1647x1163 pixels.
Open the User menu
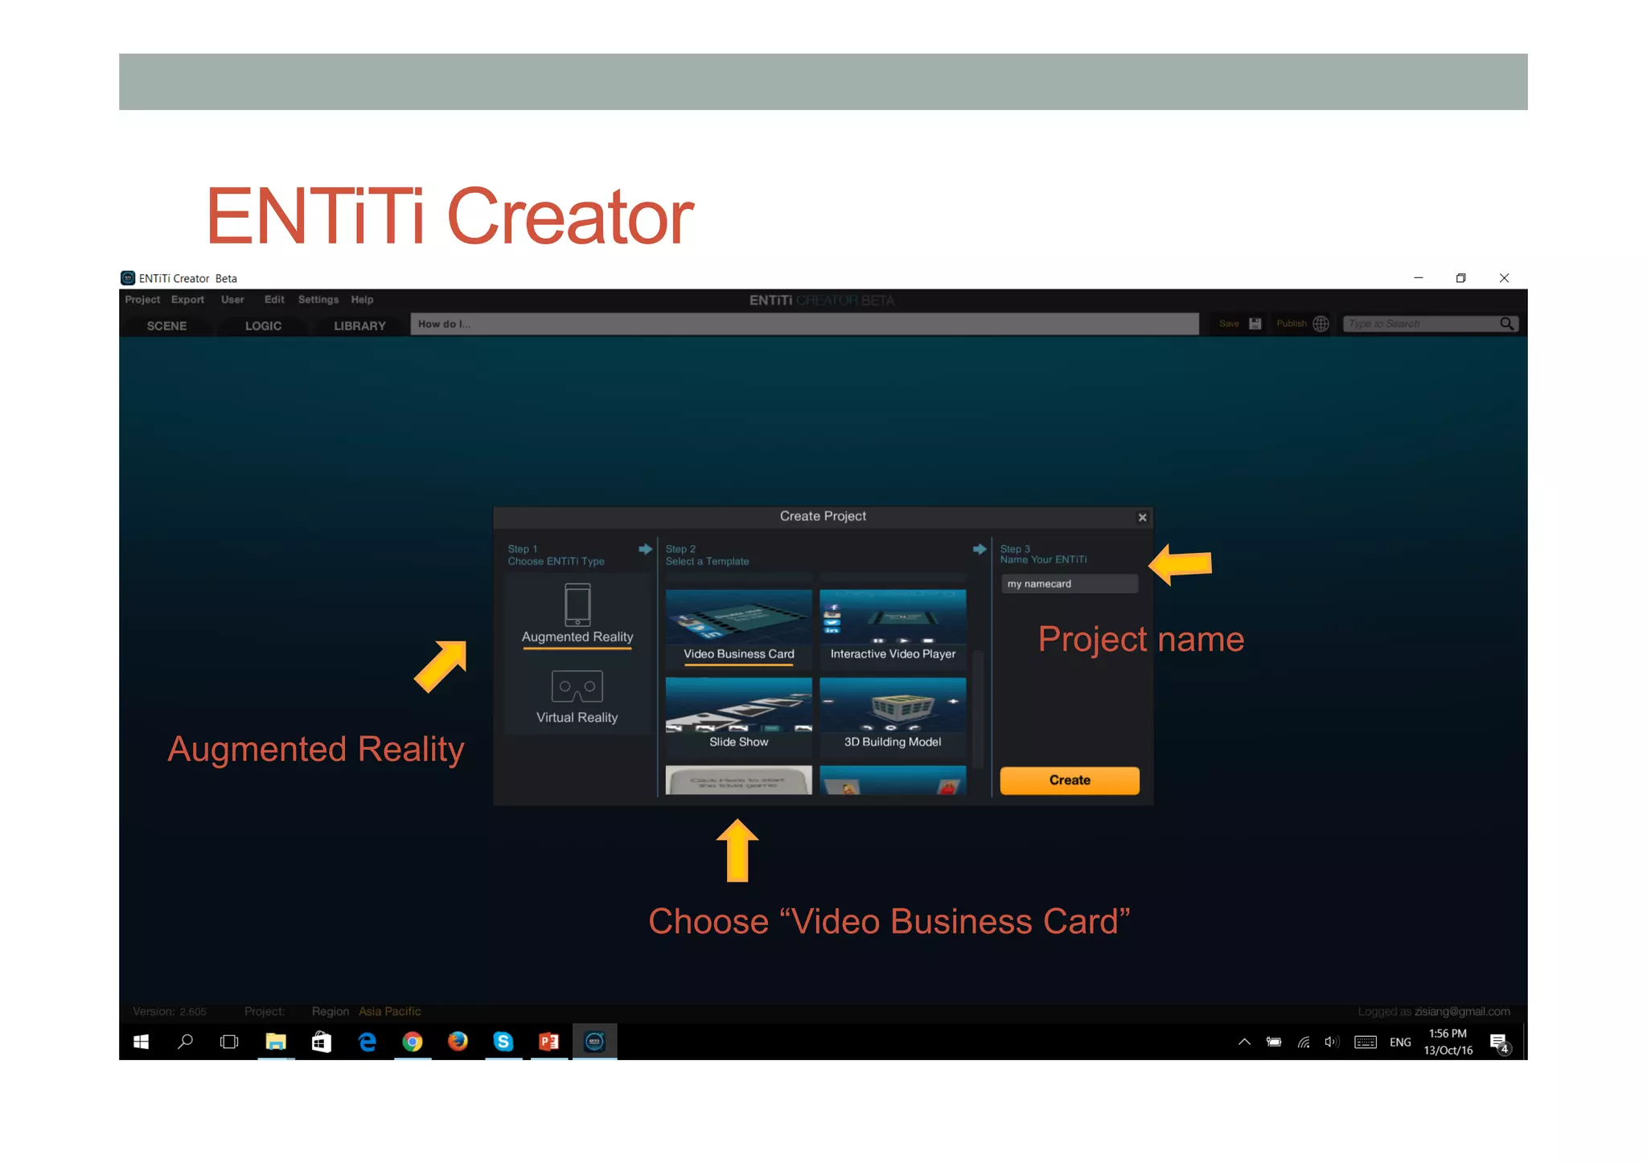tap(232, 300)
